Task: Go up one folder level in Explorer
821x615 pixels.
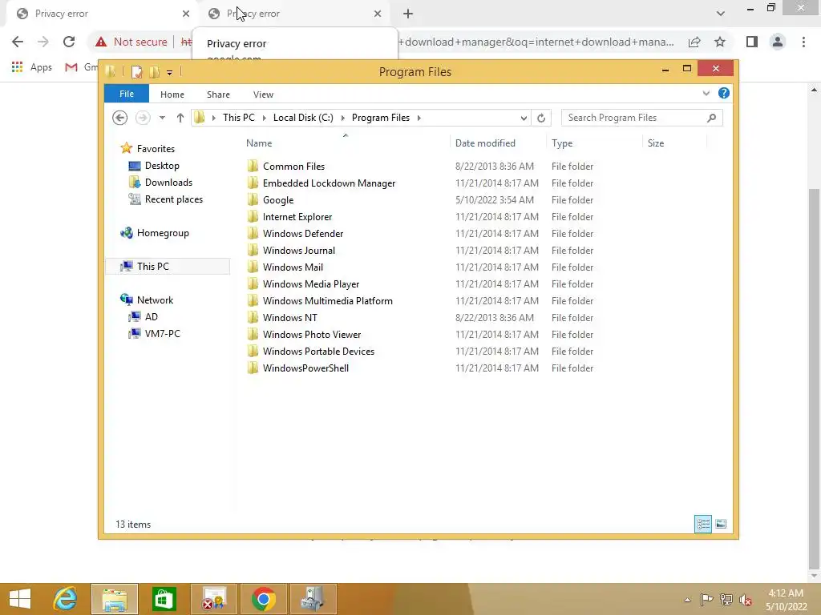Action: click(x=180, y=118)
